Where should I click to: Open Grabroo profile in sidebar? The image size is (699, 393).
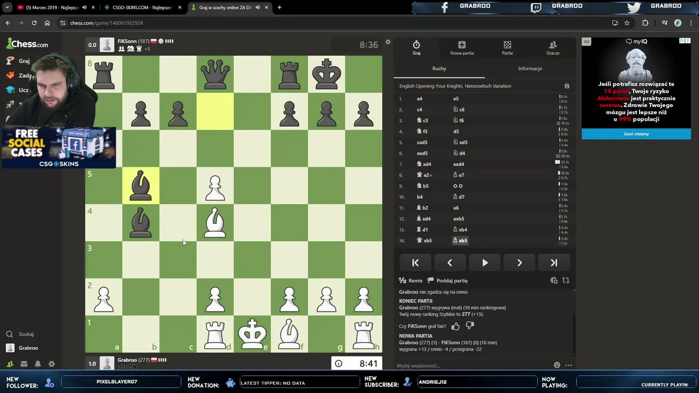click(x=22, y=348)
